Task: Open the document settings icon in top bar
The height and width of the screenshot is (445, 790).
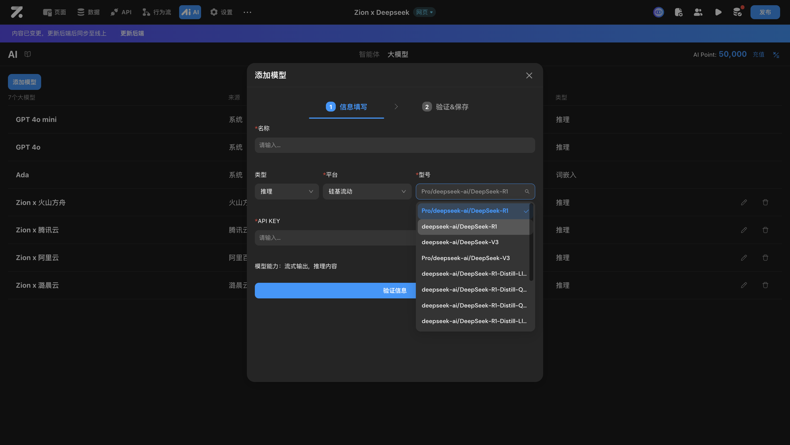Action: click(678, 12)
